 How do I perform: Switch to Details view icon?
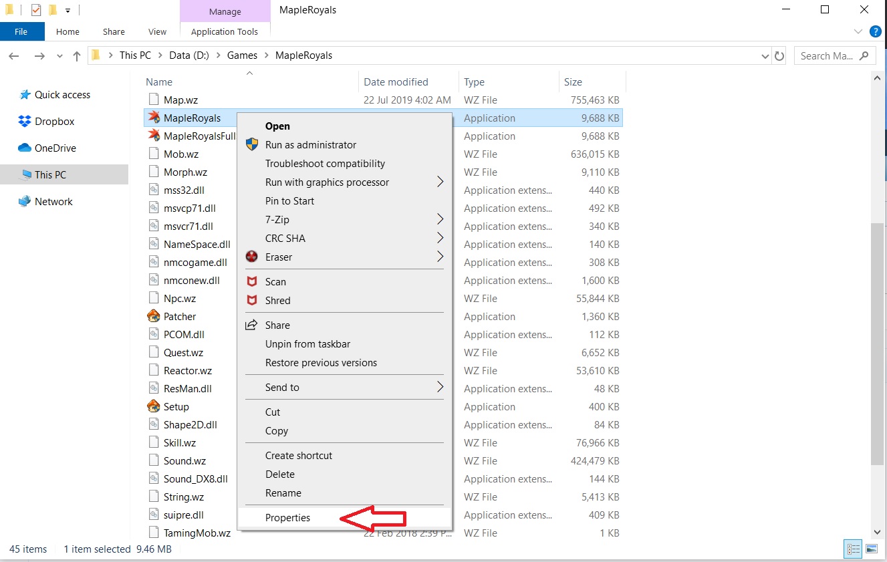(x=854, y=549)
